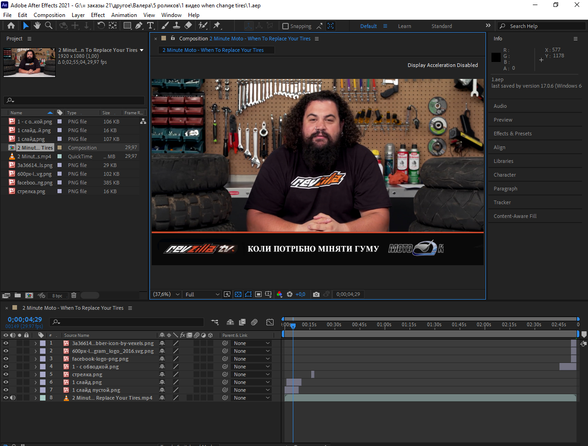Open the Full resolution dropdown

click(202, 295)
